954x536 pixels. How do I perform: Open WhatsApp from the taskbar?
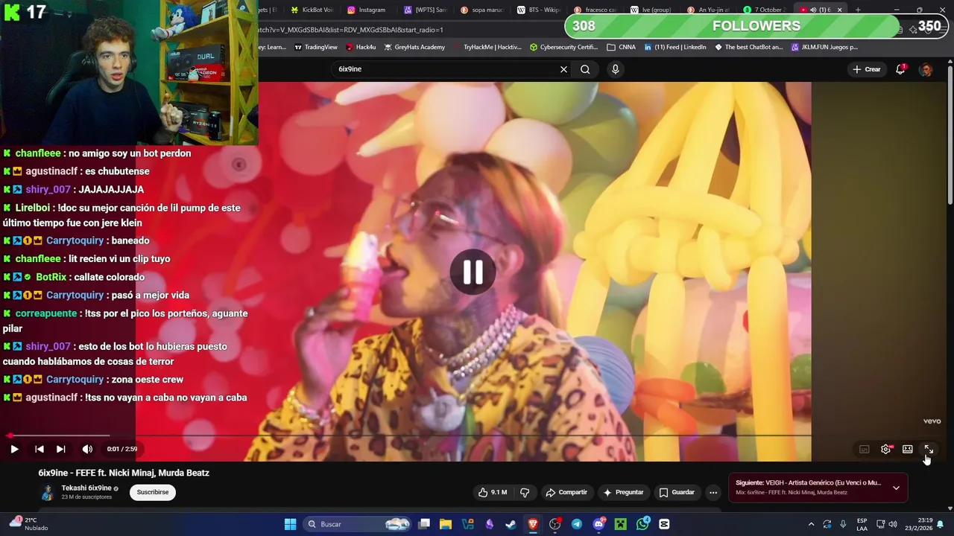pos(642,524)
